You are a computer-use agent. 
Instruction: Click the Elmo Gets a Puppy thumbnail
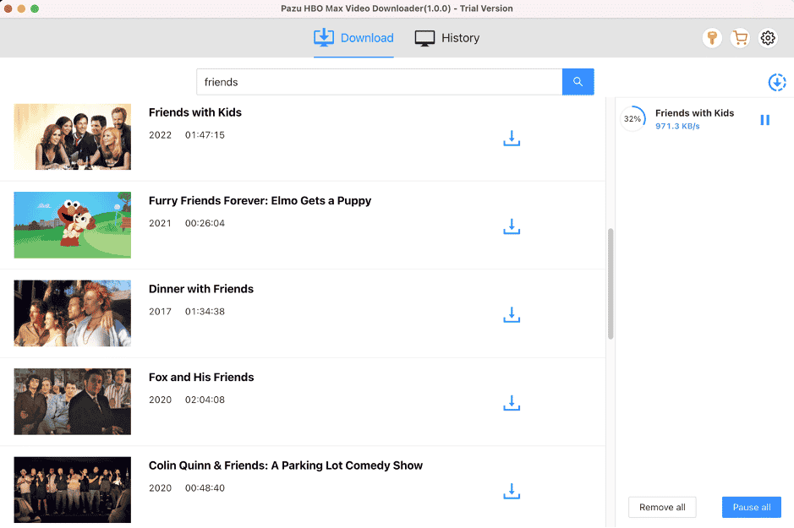tap(72, 226)
